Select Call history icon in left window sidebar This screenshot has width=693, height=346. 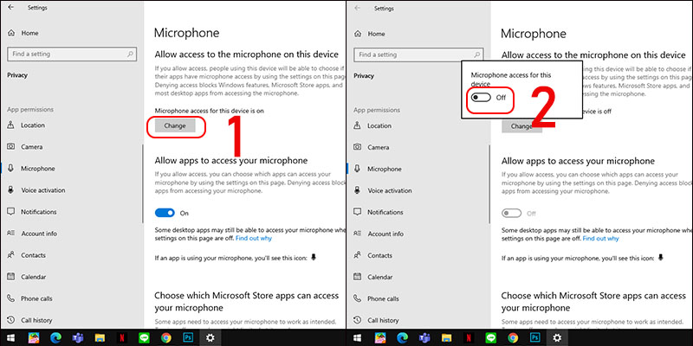(11, 320)
